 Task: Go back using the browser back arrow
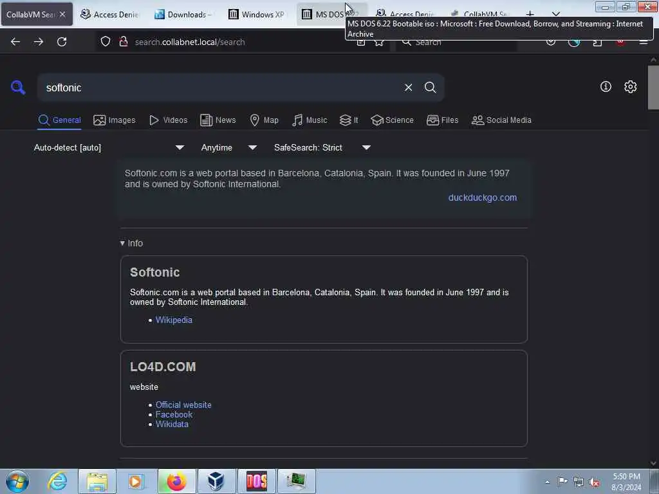click(15, 42)
